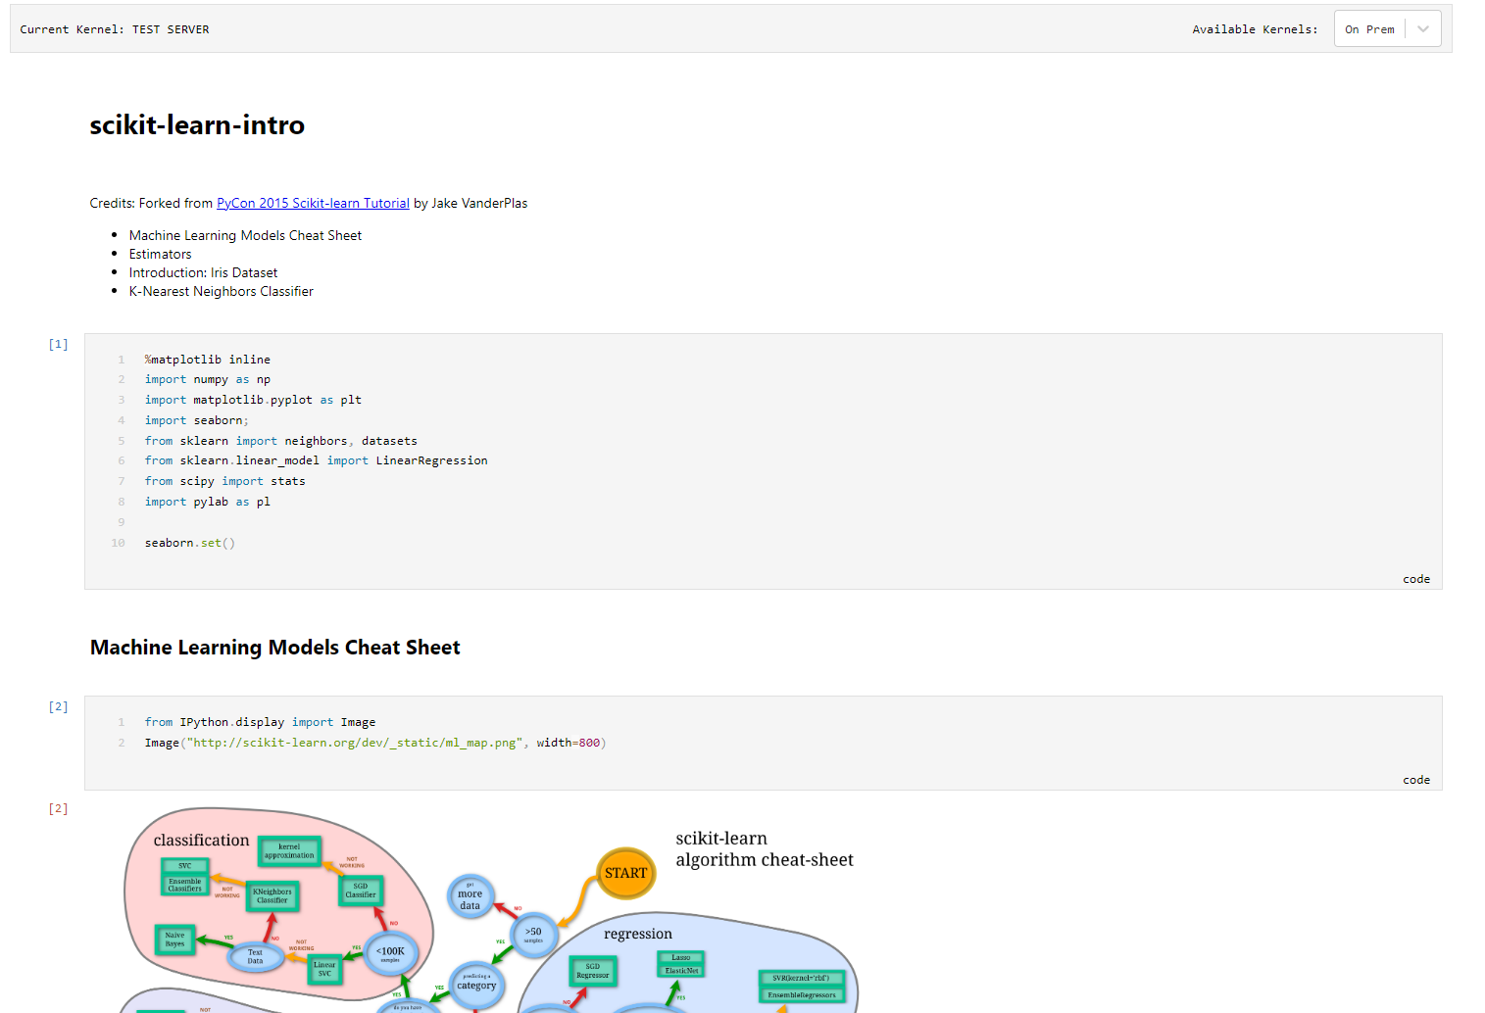The image size is (1485, 1013).
Task: Click the kernel approximation box in diagram
Action: 290,851
